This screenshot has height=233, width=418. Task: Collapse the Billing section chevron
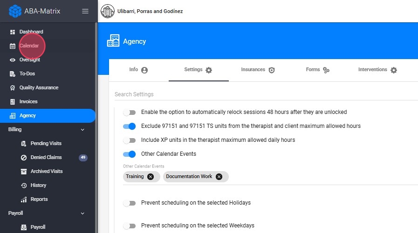(82, 130)
